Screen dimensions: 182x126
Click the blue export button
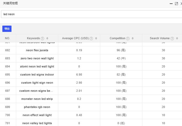[x=7, y=29]
